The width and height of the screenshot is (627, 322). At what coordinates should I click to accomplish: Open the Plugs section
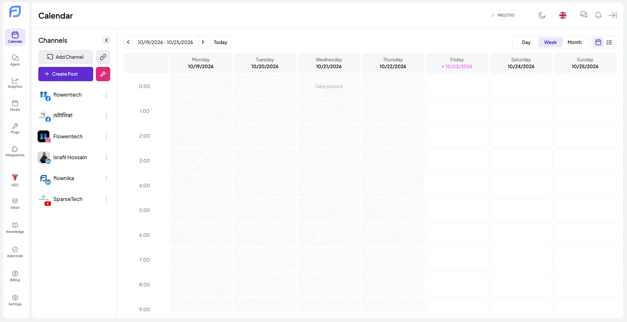(x=15, y=129)
